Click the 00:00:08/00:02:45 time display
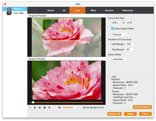This screenshot has height=121, width=156. 93,107
